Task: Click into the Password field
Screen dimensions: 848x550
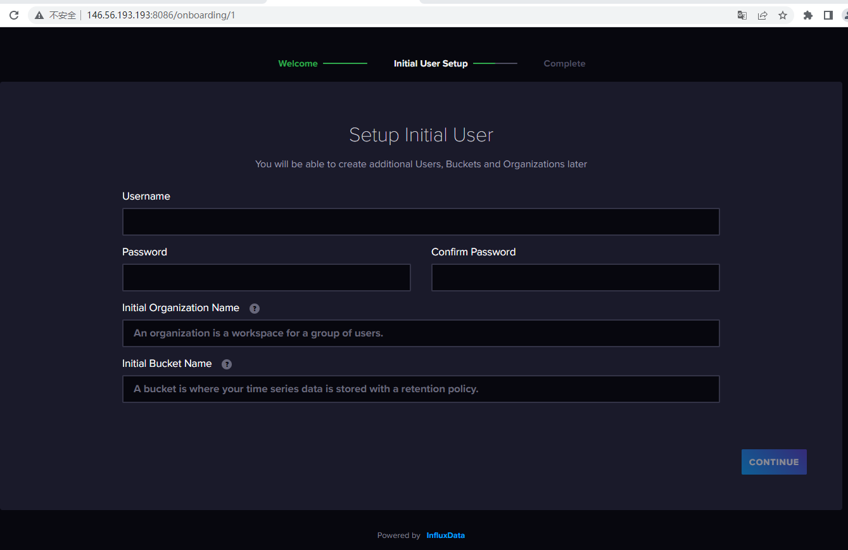Action: pyautogui.click(x=266, y=278)
